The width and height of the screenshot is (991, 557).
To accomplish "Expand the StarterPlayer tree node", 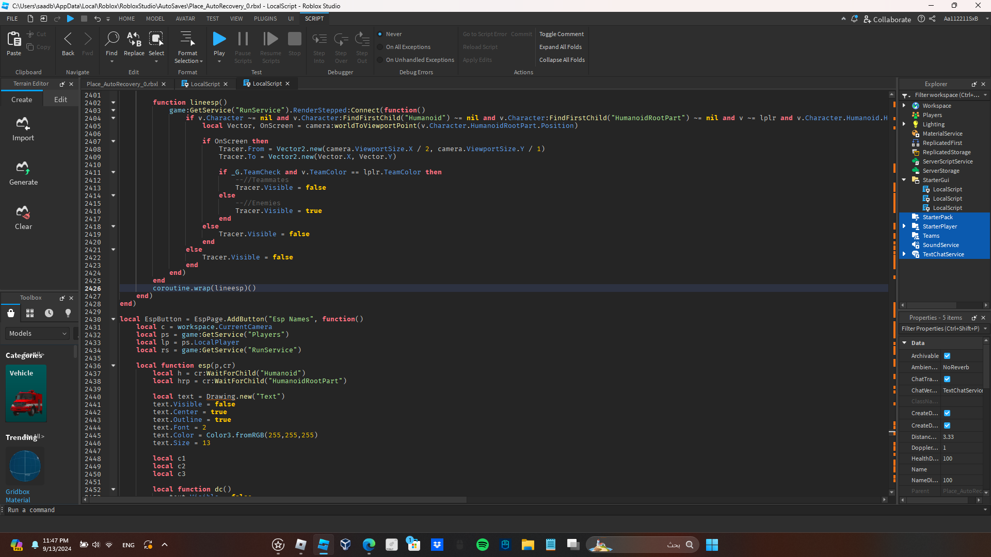I will point(904,226).
